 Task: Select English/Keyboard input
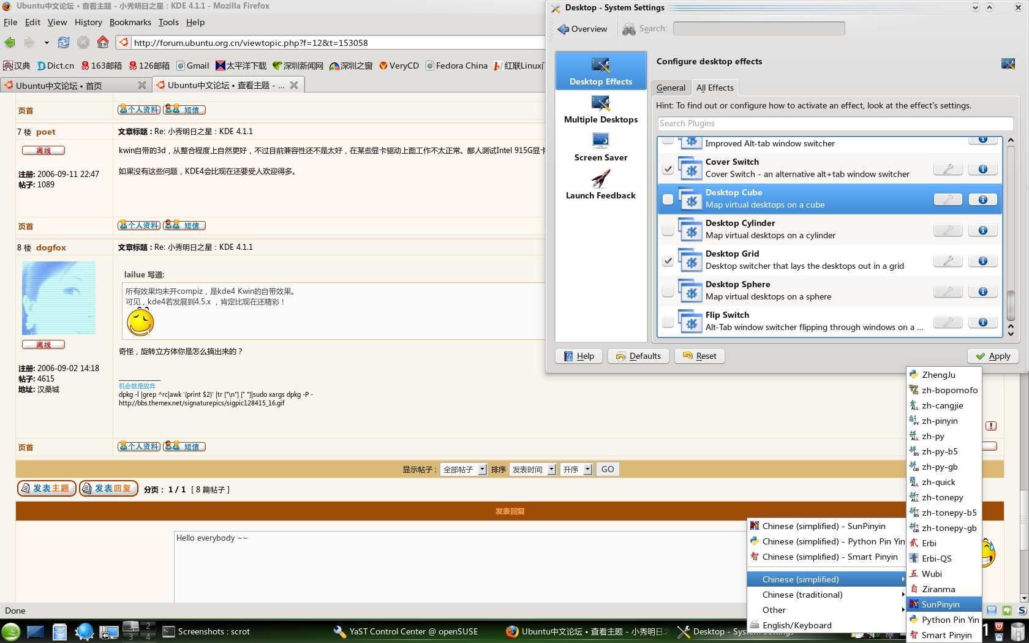click(826, 625)
